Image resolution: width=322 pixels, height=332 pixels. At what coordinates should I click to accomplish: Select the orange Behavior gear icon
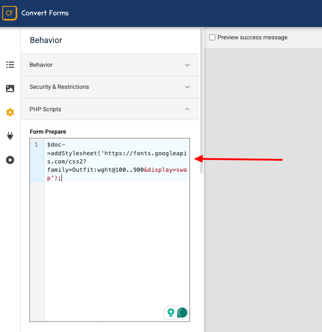tap(10, 112)
